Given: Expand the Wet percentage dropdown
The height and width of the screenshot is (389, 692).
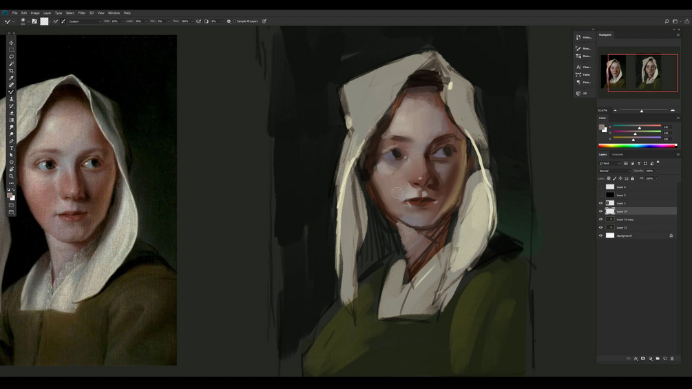Looking at the screenshot, I should pyautogui.click(x=123, y=21).
